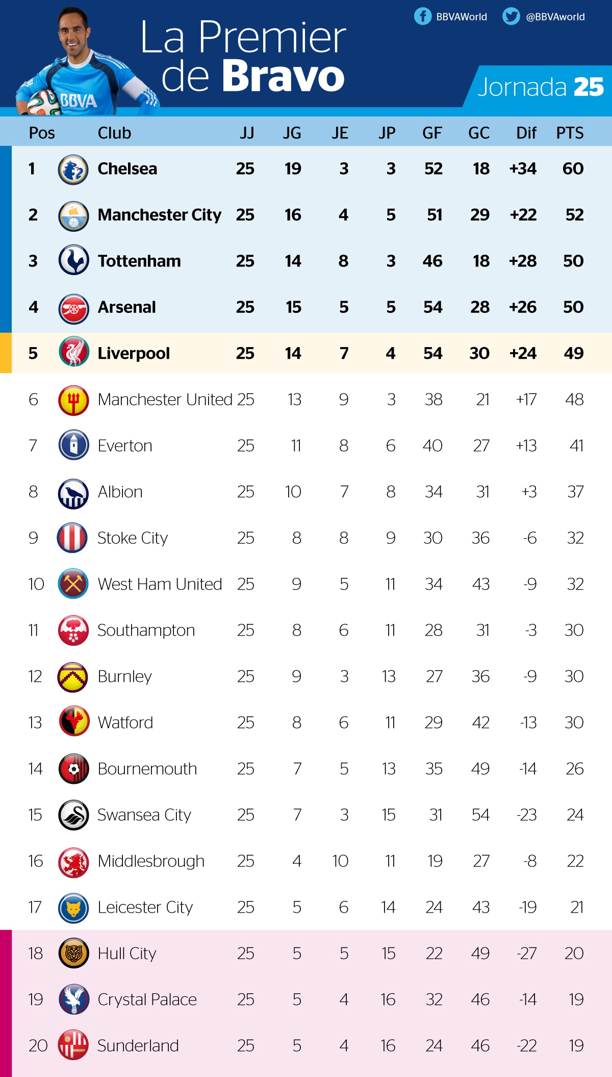Click the PTS column header
Viewport: 612px width, 1077px height.
570,133
